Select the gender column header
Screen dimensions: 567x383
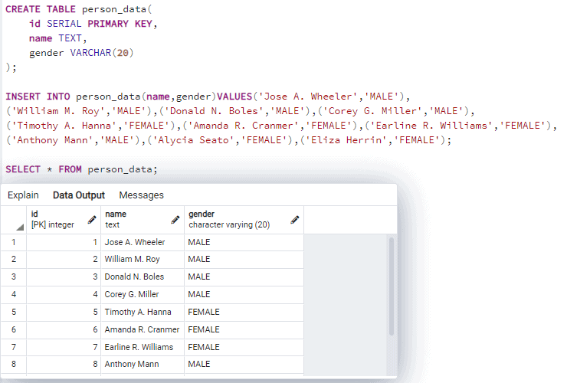244,220
